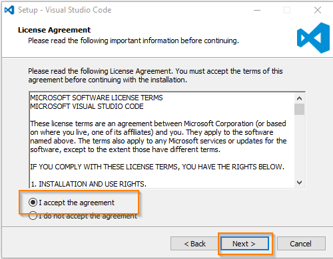Select "I accept the agreement" radio button
The image size is (333, 259).
tap(33, 203)
